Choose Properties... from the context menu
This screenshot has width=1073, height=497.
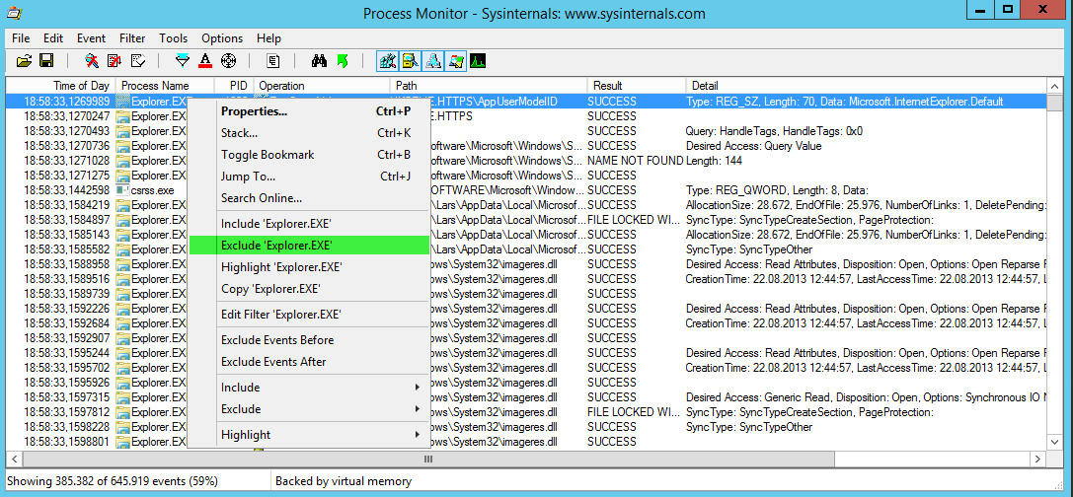click(309, 111)
